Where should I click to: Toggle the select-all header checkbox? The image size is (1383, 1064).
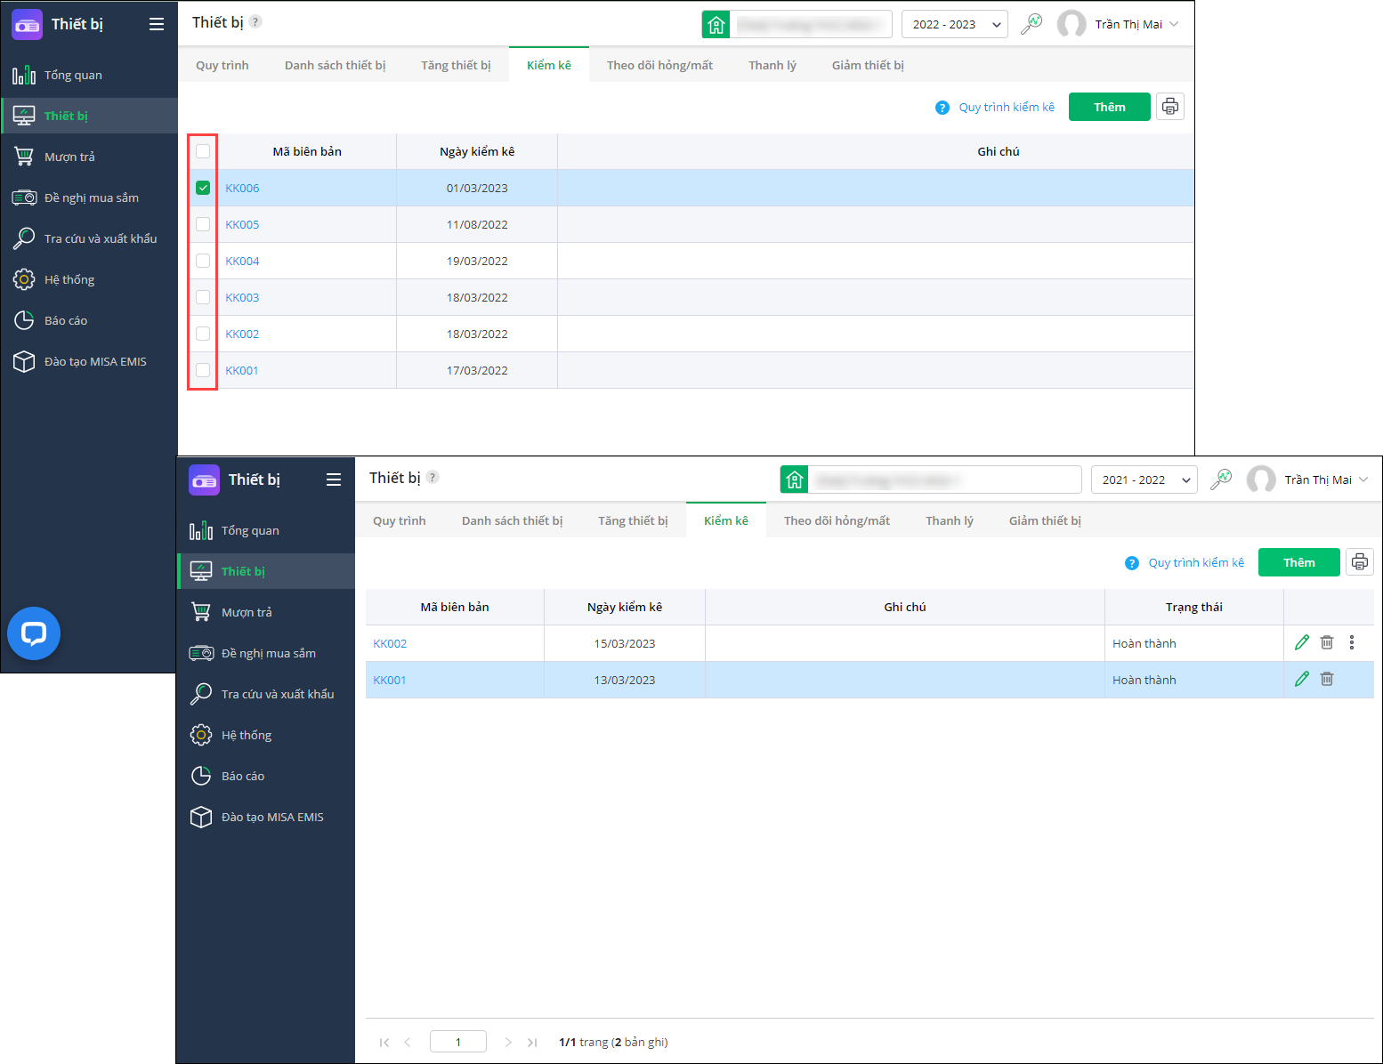(203, 151)
